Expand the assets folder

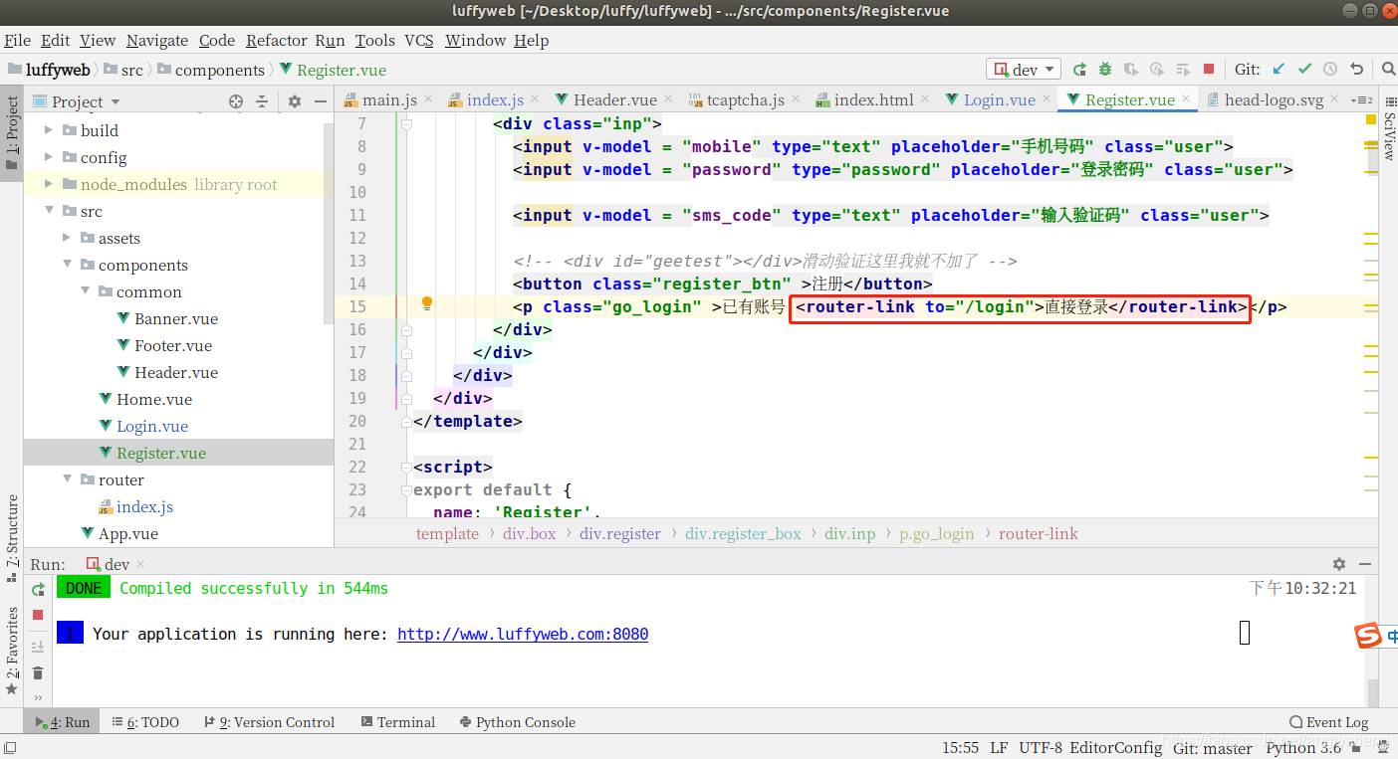68,238
